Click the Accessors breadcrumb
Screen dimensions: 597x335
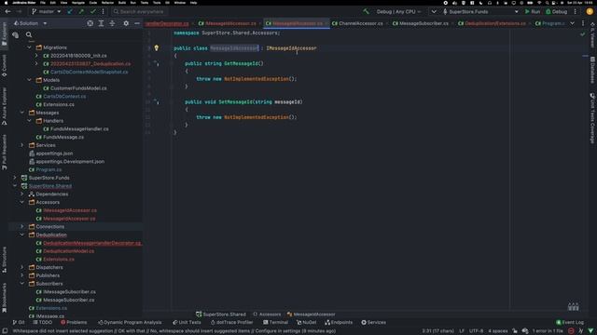click(x=267, y=315)
